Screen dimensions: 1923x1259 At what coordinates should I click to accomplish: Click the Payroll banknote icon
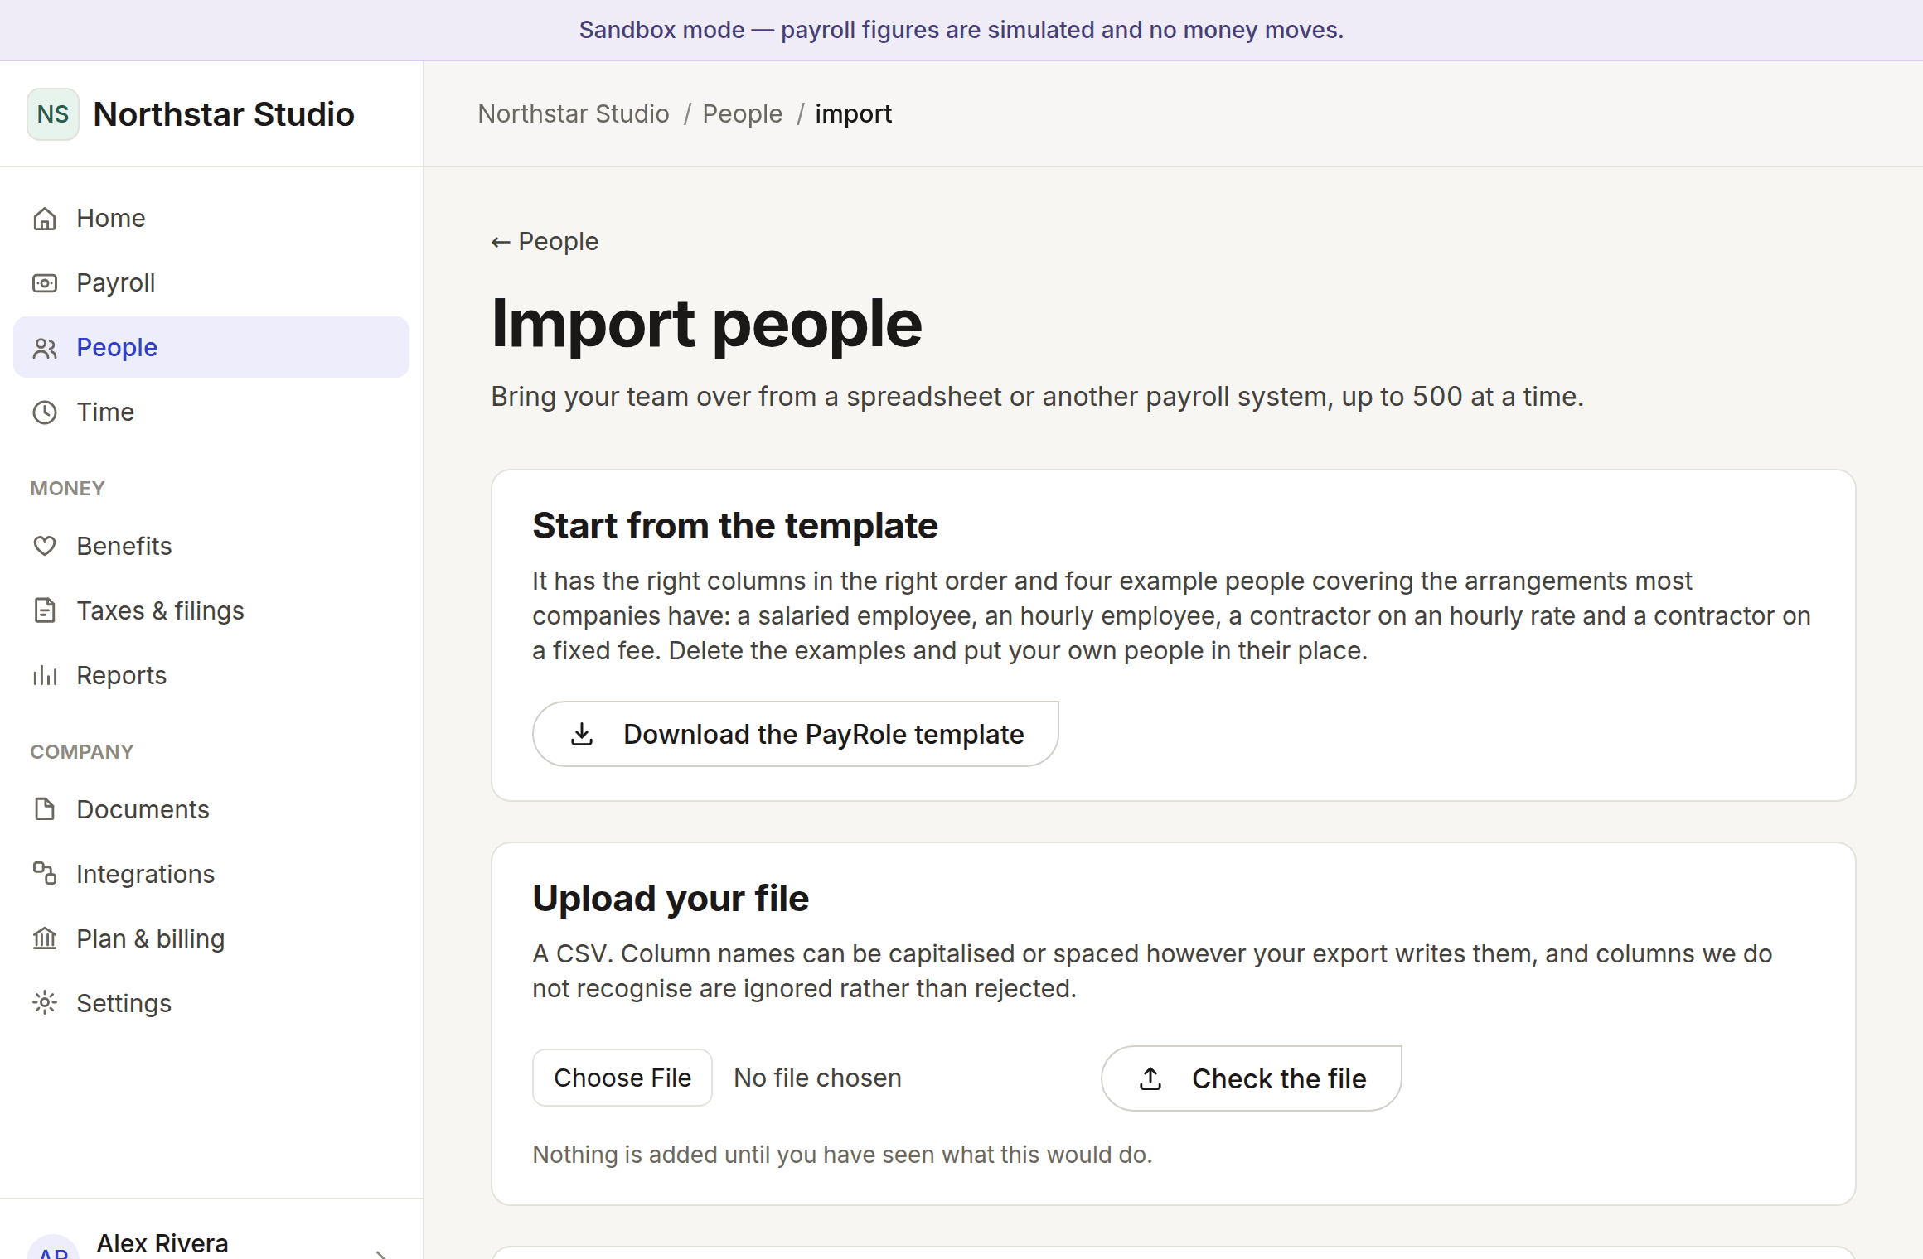tap(45, 283)
